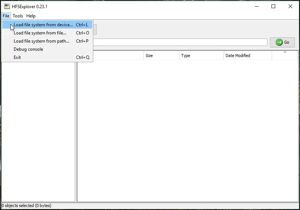Click the green Go button

(282, 42)
